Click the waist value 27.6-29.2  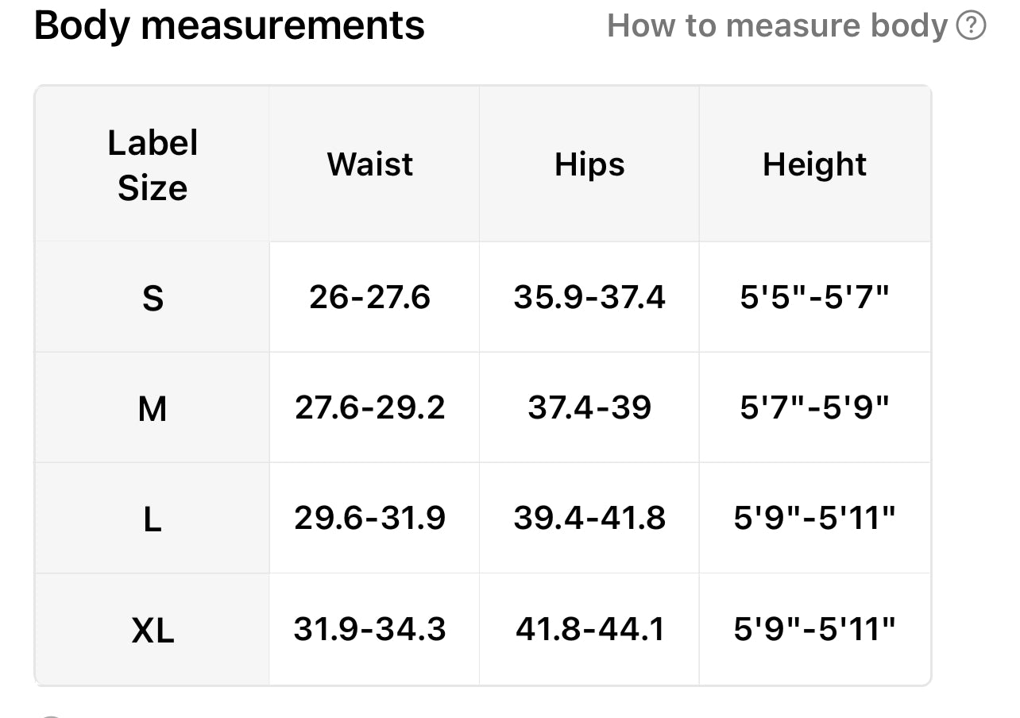tap(370, 408)
